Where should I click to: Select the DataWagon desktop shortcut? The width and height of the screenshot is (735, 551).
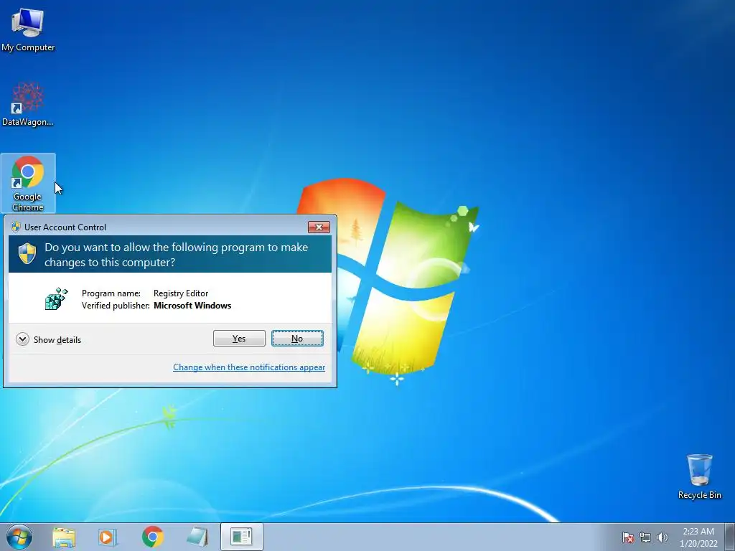[28, 104]
